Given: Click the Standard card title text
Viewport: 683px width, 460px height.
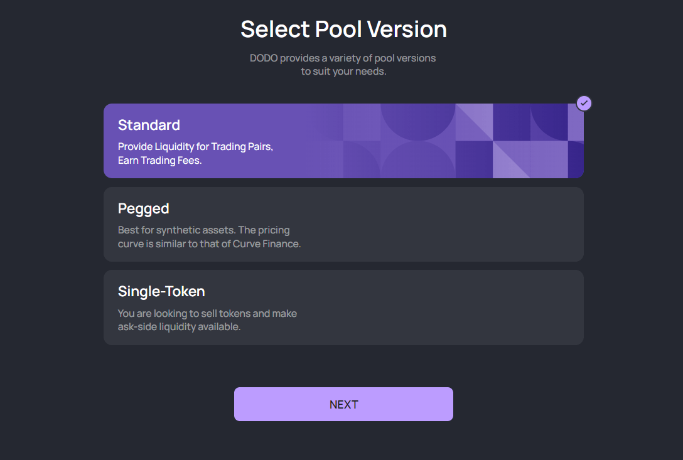Looking at the screenshot, I should [149, 125].
